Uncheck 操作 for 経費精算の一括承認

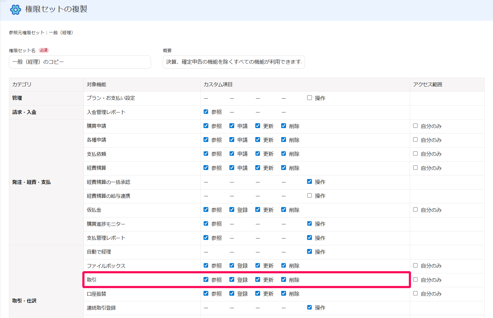point(310,181)
